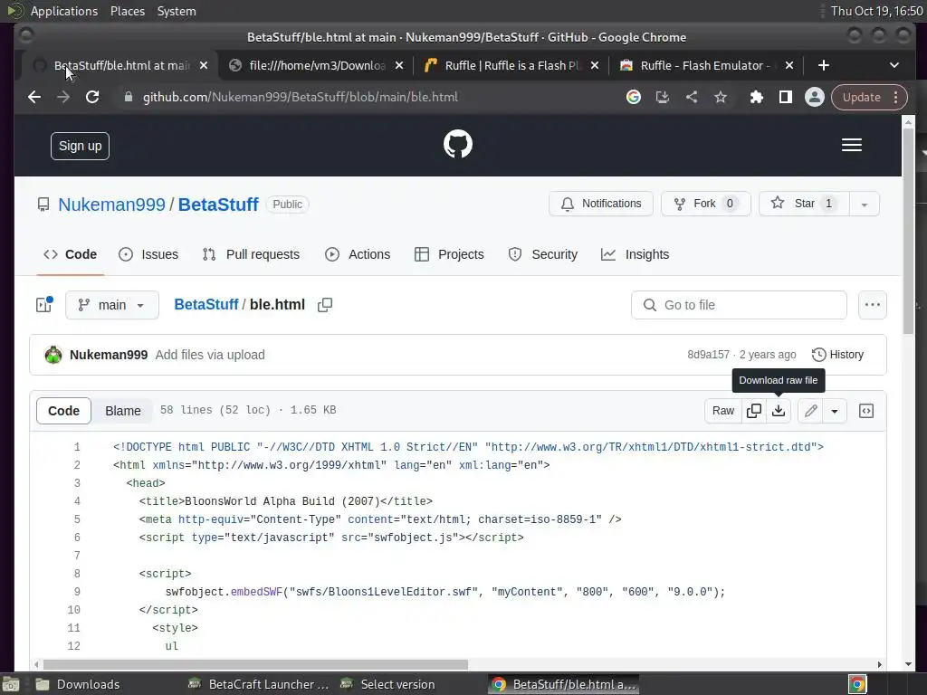927x695 pixels.
Task: Open the Places menu
Action: (128, 11)
